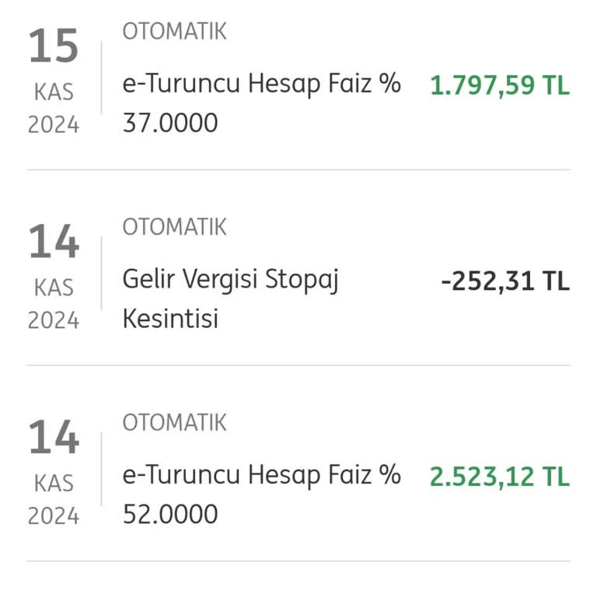Screen dimensions: 597x597
Task: Tap day number 14 beside the Gelir Vergisi entry
Action: point(54,243)
